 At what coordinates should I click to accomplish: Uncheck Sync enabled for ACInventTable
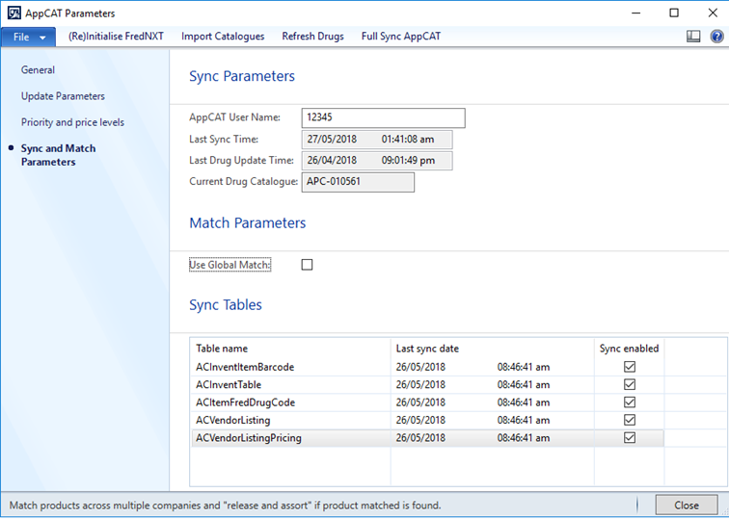[x=630, y=385]
